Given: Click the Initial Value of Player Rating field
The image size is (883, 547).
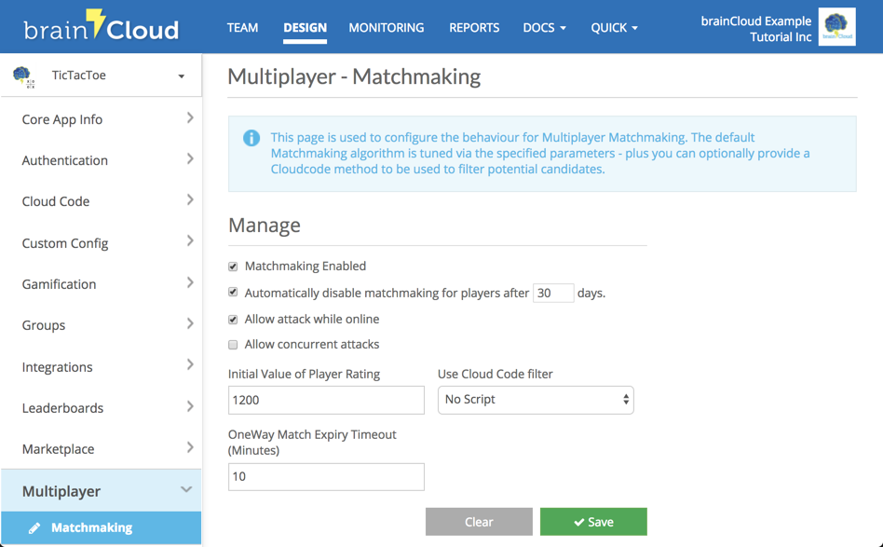Looking at the screenshot, I should [x=326, y=400].
